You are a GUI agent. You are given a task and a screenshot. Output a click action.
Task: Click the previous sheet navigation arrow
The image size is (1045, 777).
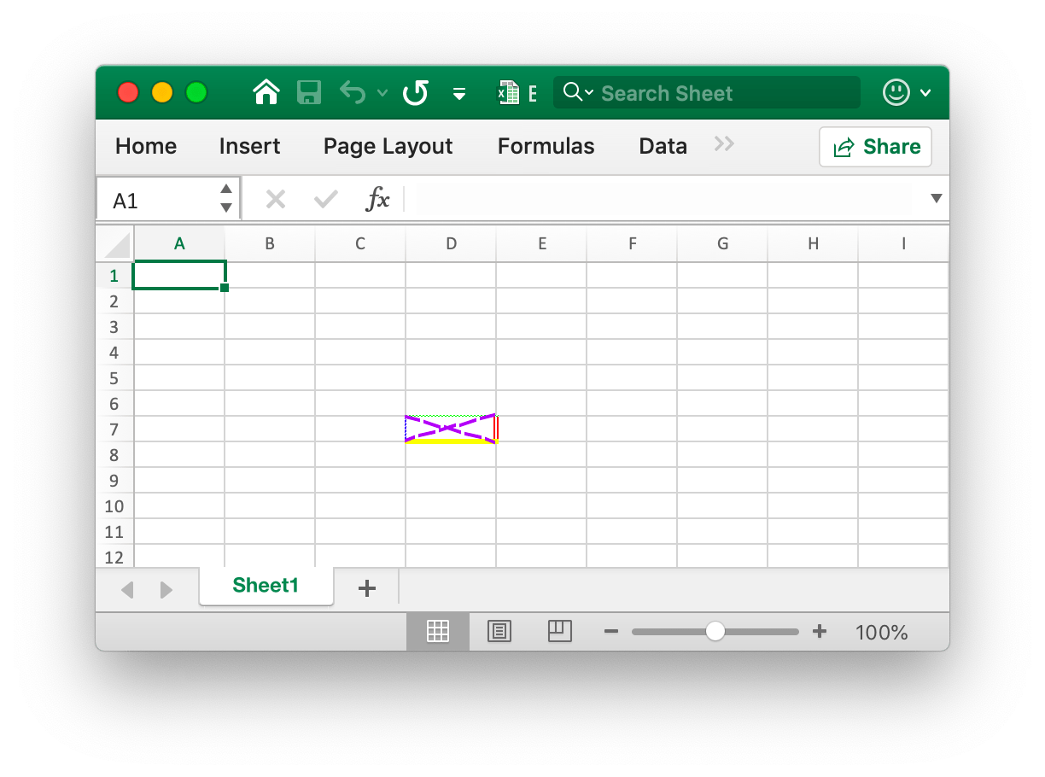pos(127,589)
